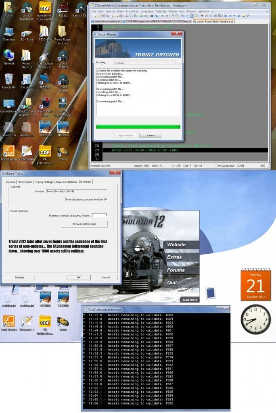Switch to TS10-00 Compendium reg.txt tab

157,21
